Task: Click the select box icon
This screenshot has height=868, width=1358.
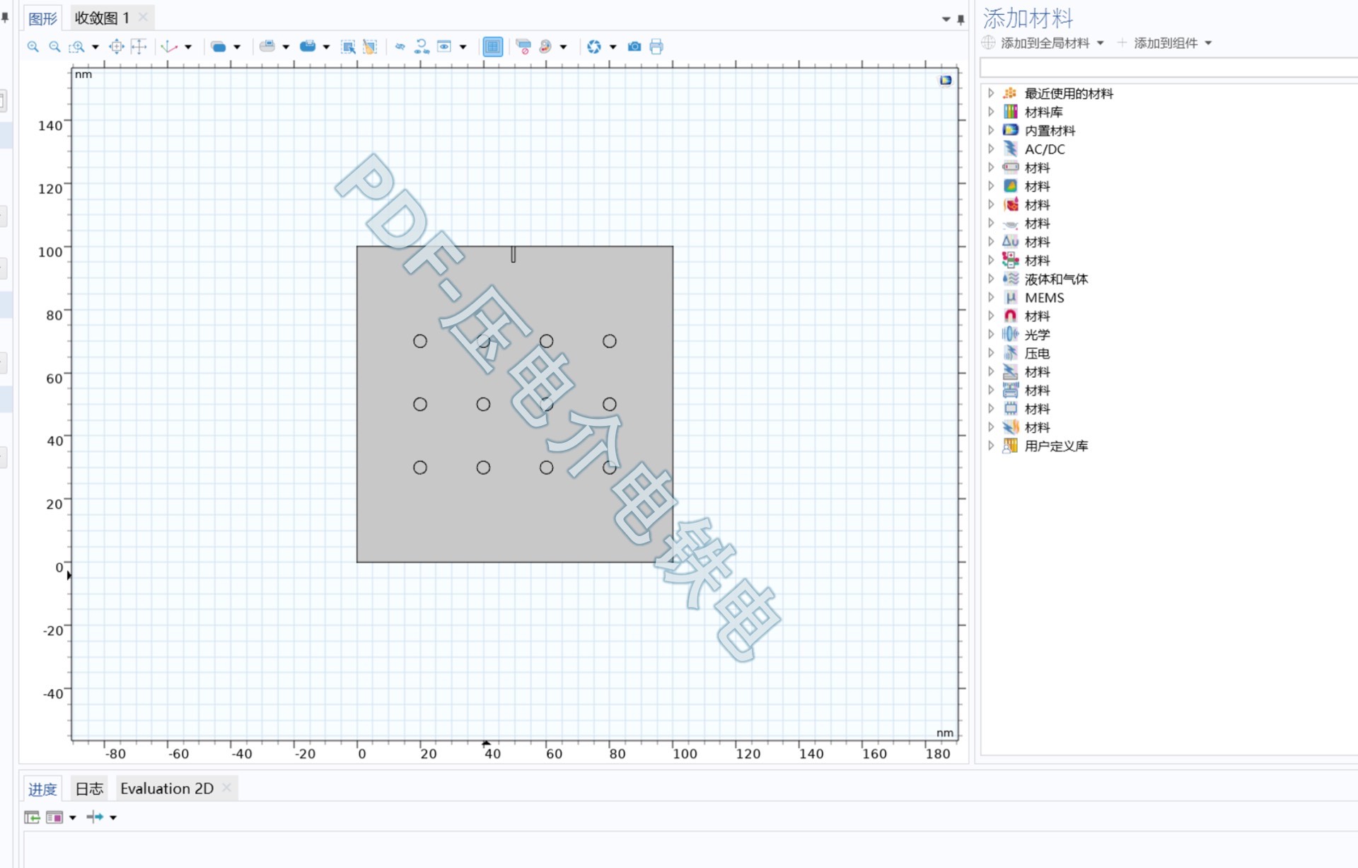Action: pyautogui.click(x=348, y=47)
